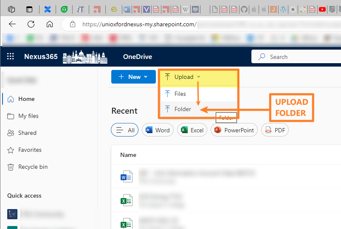Switch to the blank page browser tab
This screenshot has height=229, width=341.
click(215, 9)
